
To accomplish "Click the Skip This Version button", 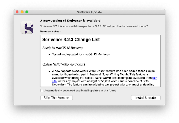I will tap(56, 98).
